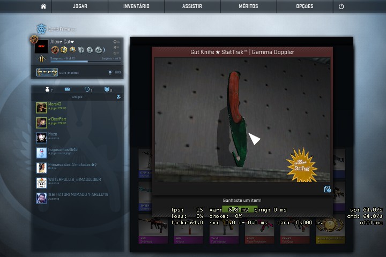
Task: Click the StatTrak starburst badge
Action: pos(302,165)
